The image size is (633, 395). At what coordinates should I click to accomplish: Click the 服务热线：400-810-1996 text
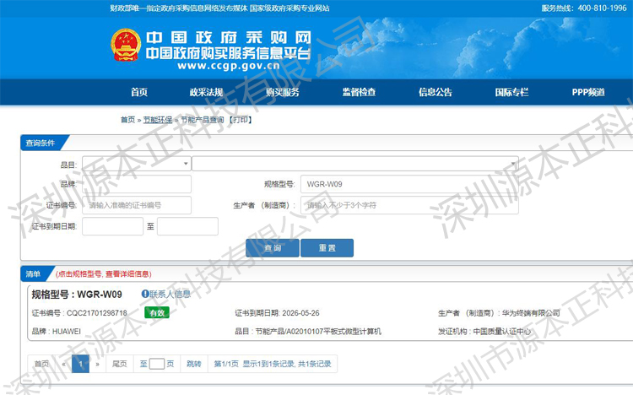click(x=584, y=8)
